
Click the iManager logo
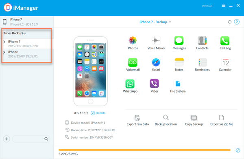[x=8, y=7]
